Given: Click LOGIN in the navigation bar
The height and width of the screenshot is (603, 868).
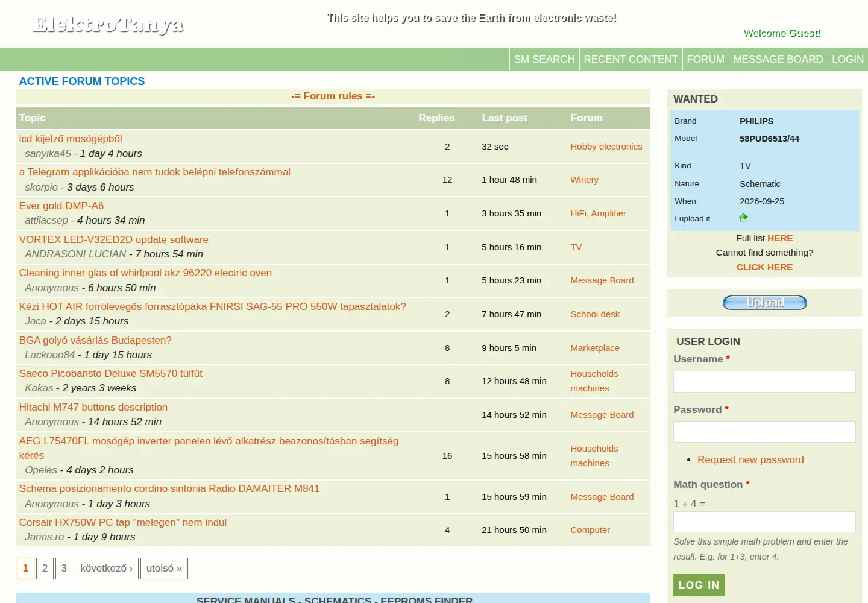Looking at the screenshot, I should click(x=848, y=59).
